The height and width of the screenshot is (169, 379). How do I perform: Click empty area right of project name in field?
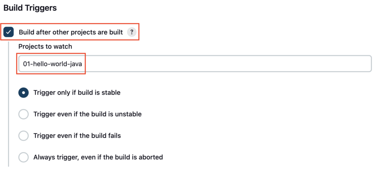coord(227,64)
